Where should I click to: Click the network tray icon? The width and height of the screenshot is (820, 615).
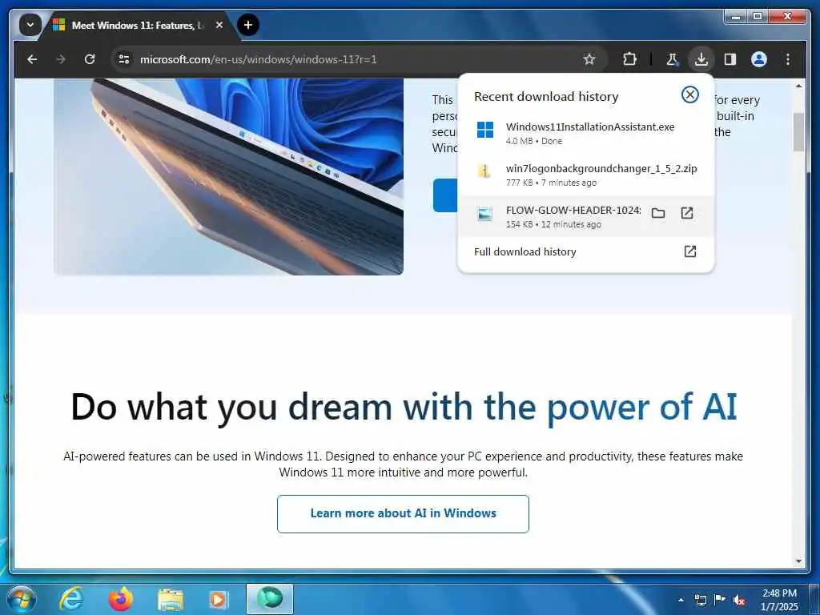tap(700, 600)
